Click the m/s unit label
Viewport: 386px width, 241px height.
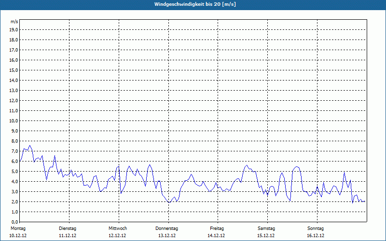(14, 22)
